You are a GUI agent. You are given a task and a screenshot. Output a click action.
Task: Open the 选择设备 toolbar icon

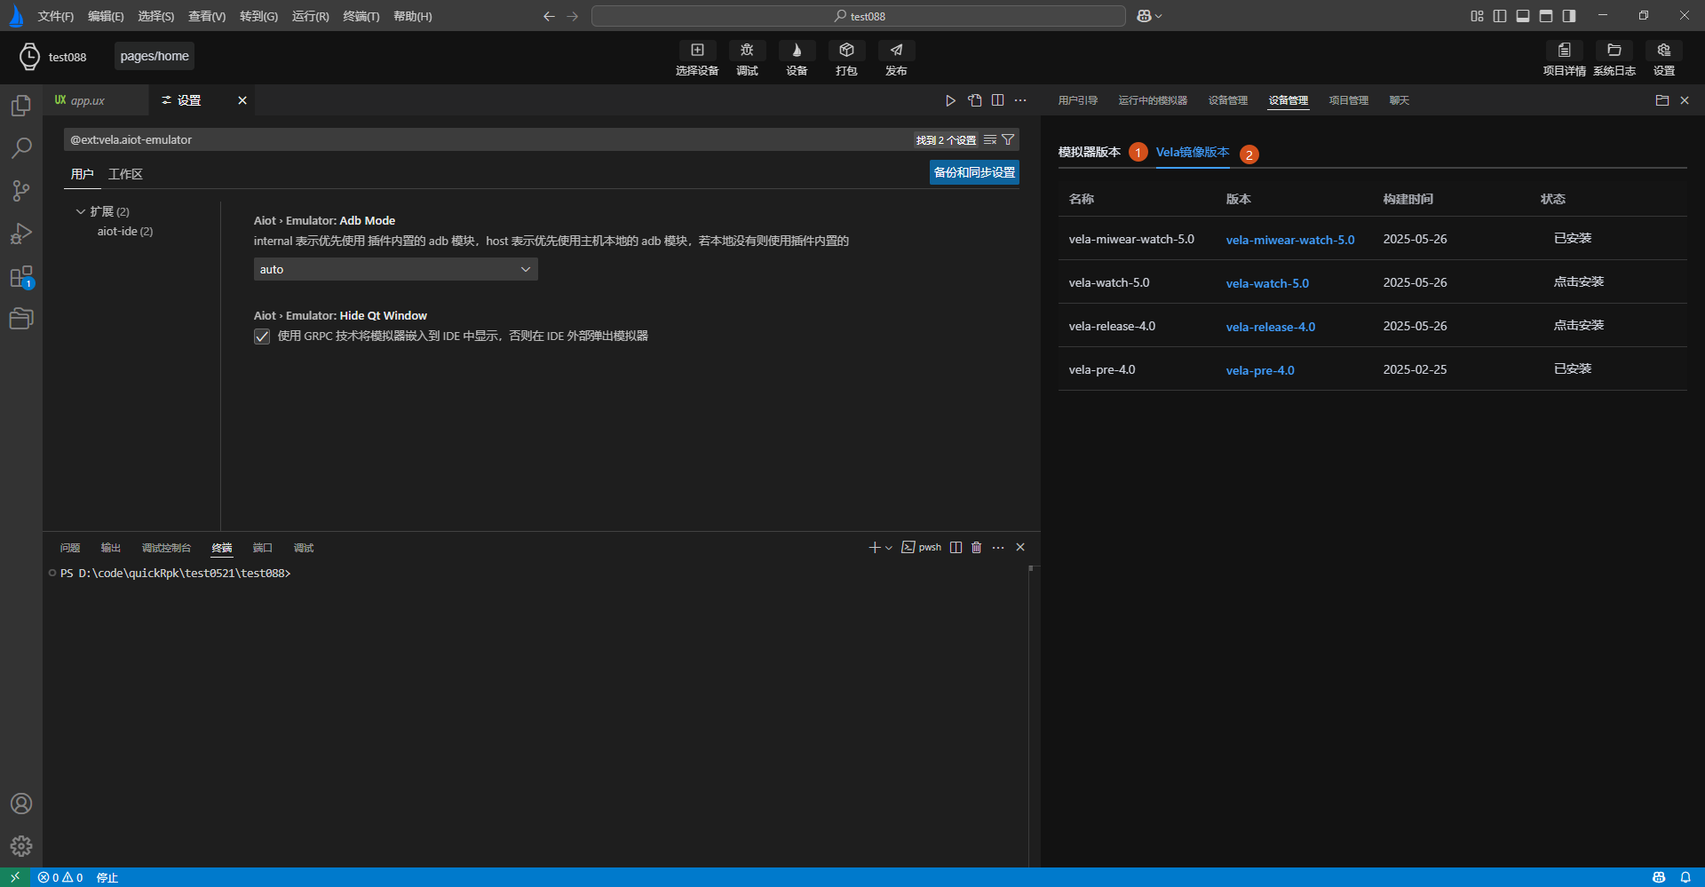697,51
